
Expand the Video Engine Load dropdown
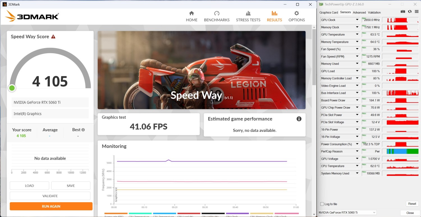[x=357, y=86]
